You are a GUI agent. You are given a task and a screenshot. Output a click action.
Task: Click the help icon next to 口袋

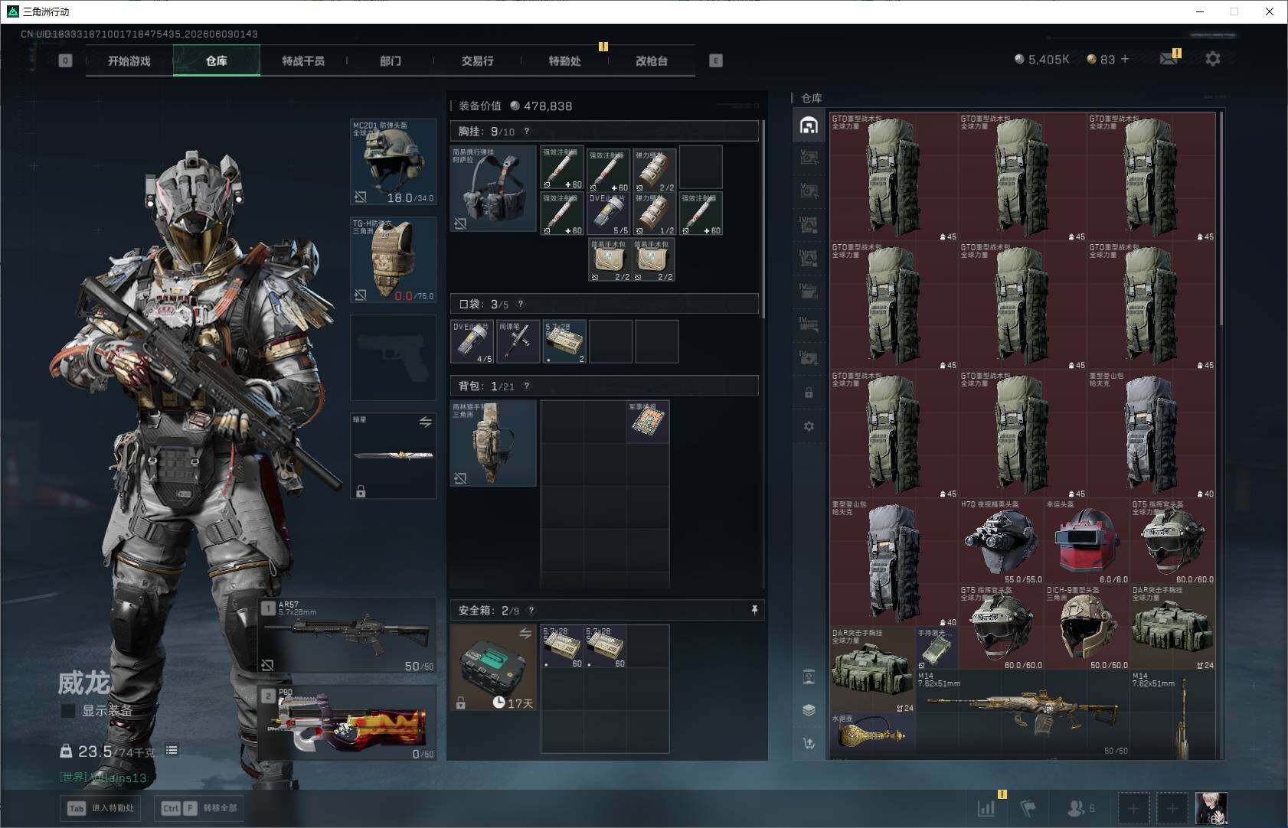[x=520, y=304]
